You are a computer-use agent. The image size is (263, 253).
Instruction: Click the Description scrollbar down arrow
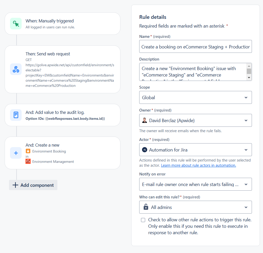249,78
